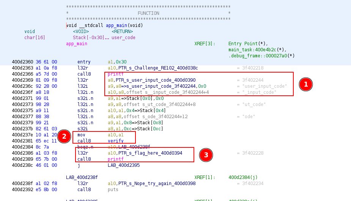Select the puts function call target
This screenshot has width=351, height=201.
tap(113, 190)
